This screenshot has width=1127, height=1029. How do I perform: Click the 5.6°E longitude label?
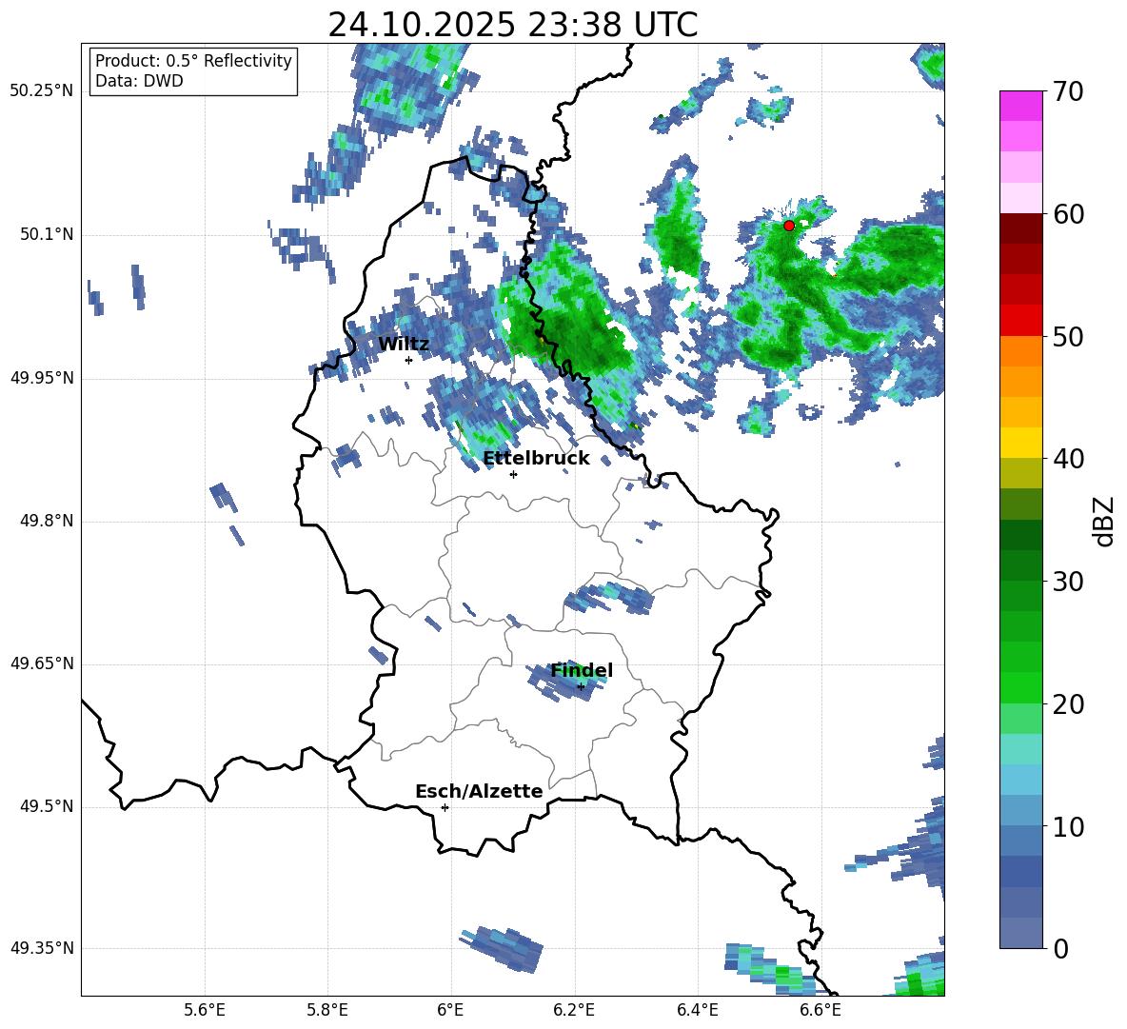[205, 1010]
